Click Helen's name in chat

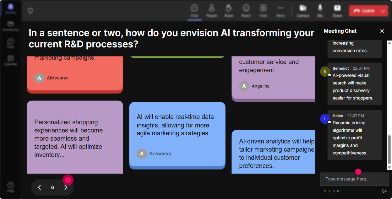pos(338,116)
